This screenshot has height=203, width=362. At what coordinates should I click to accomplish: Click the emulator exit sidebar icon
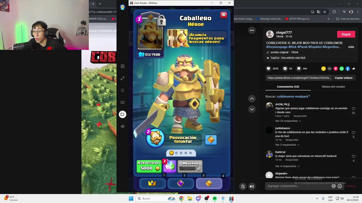pyautogui.click(x=122, y=66)
